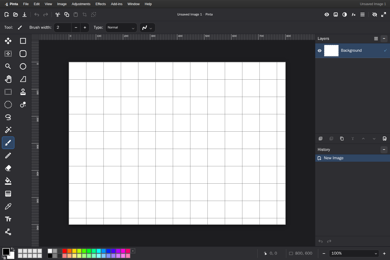The height and width of the screenshot is (260, 390).
Task: Click the Brush width input field
Action: (x=63, y=28)
